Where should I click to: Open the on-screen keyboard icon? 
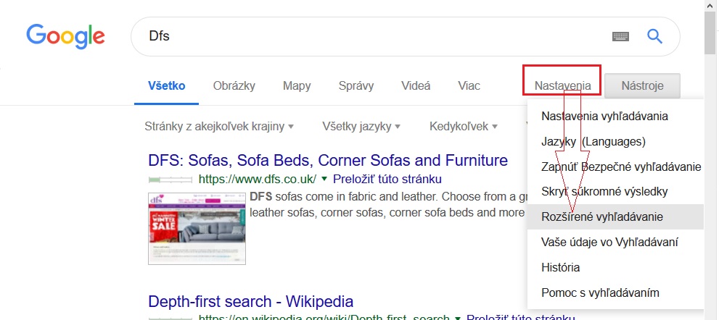pos(620,36)
